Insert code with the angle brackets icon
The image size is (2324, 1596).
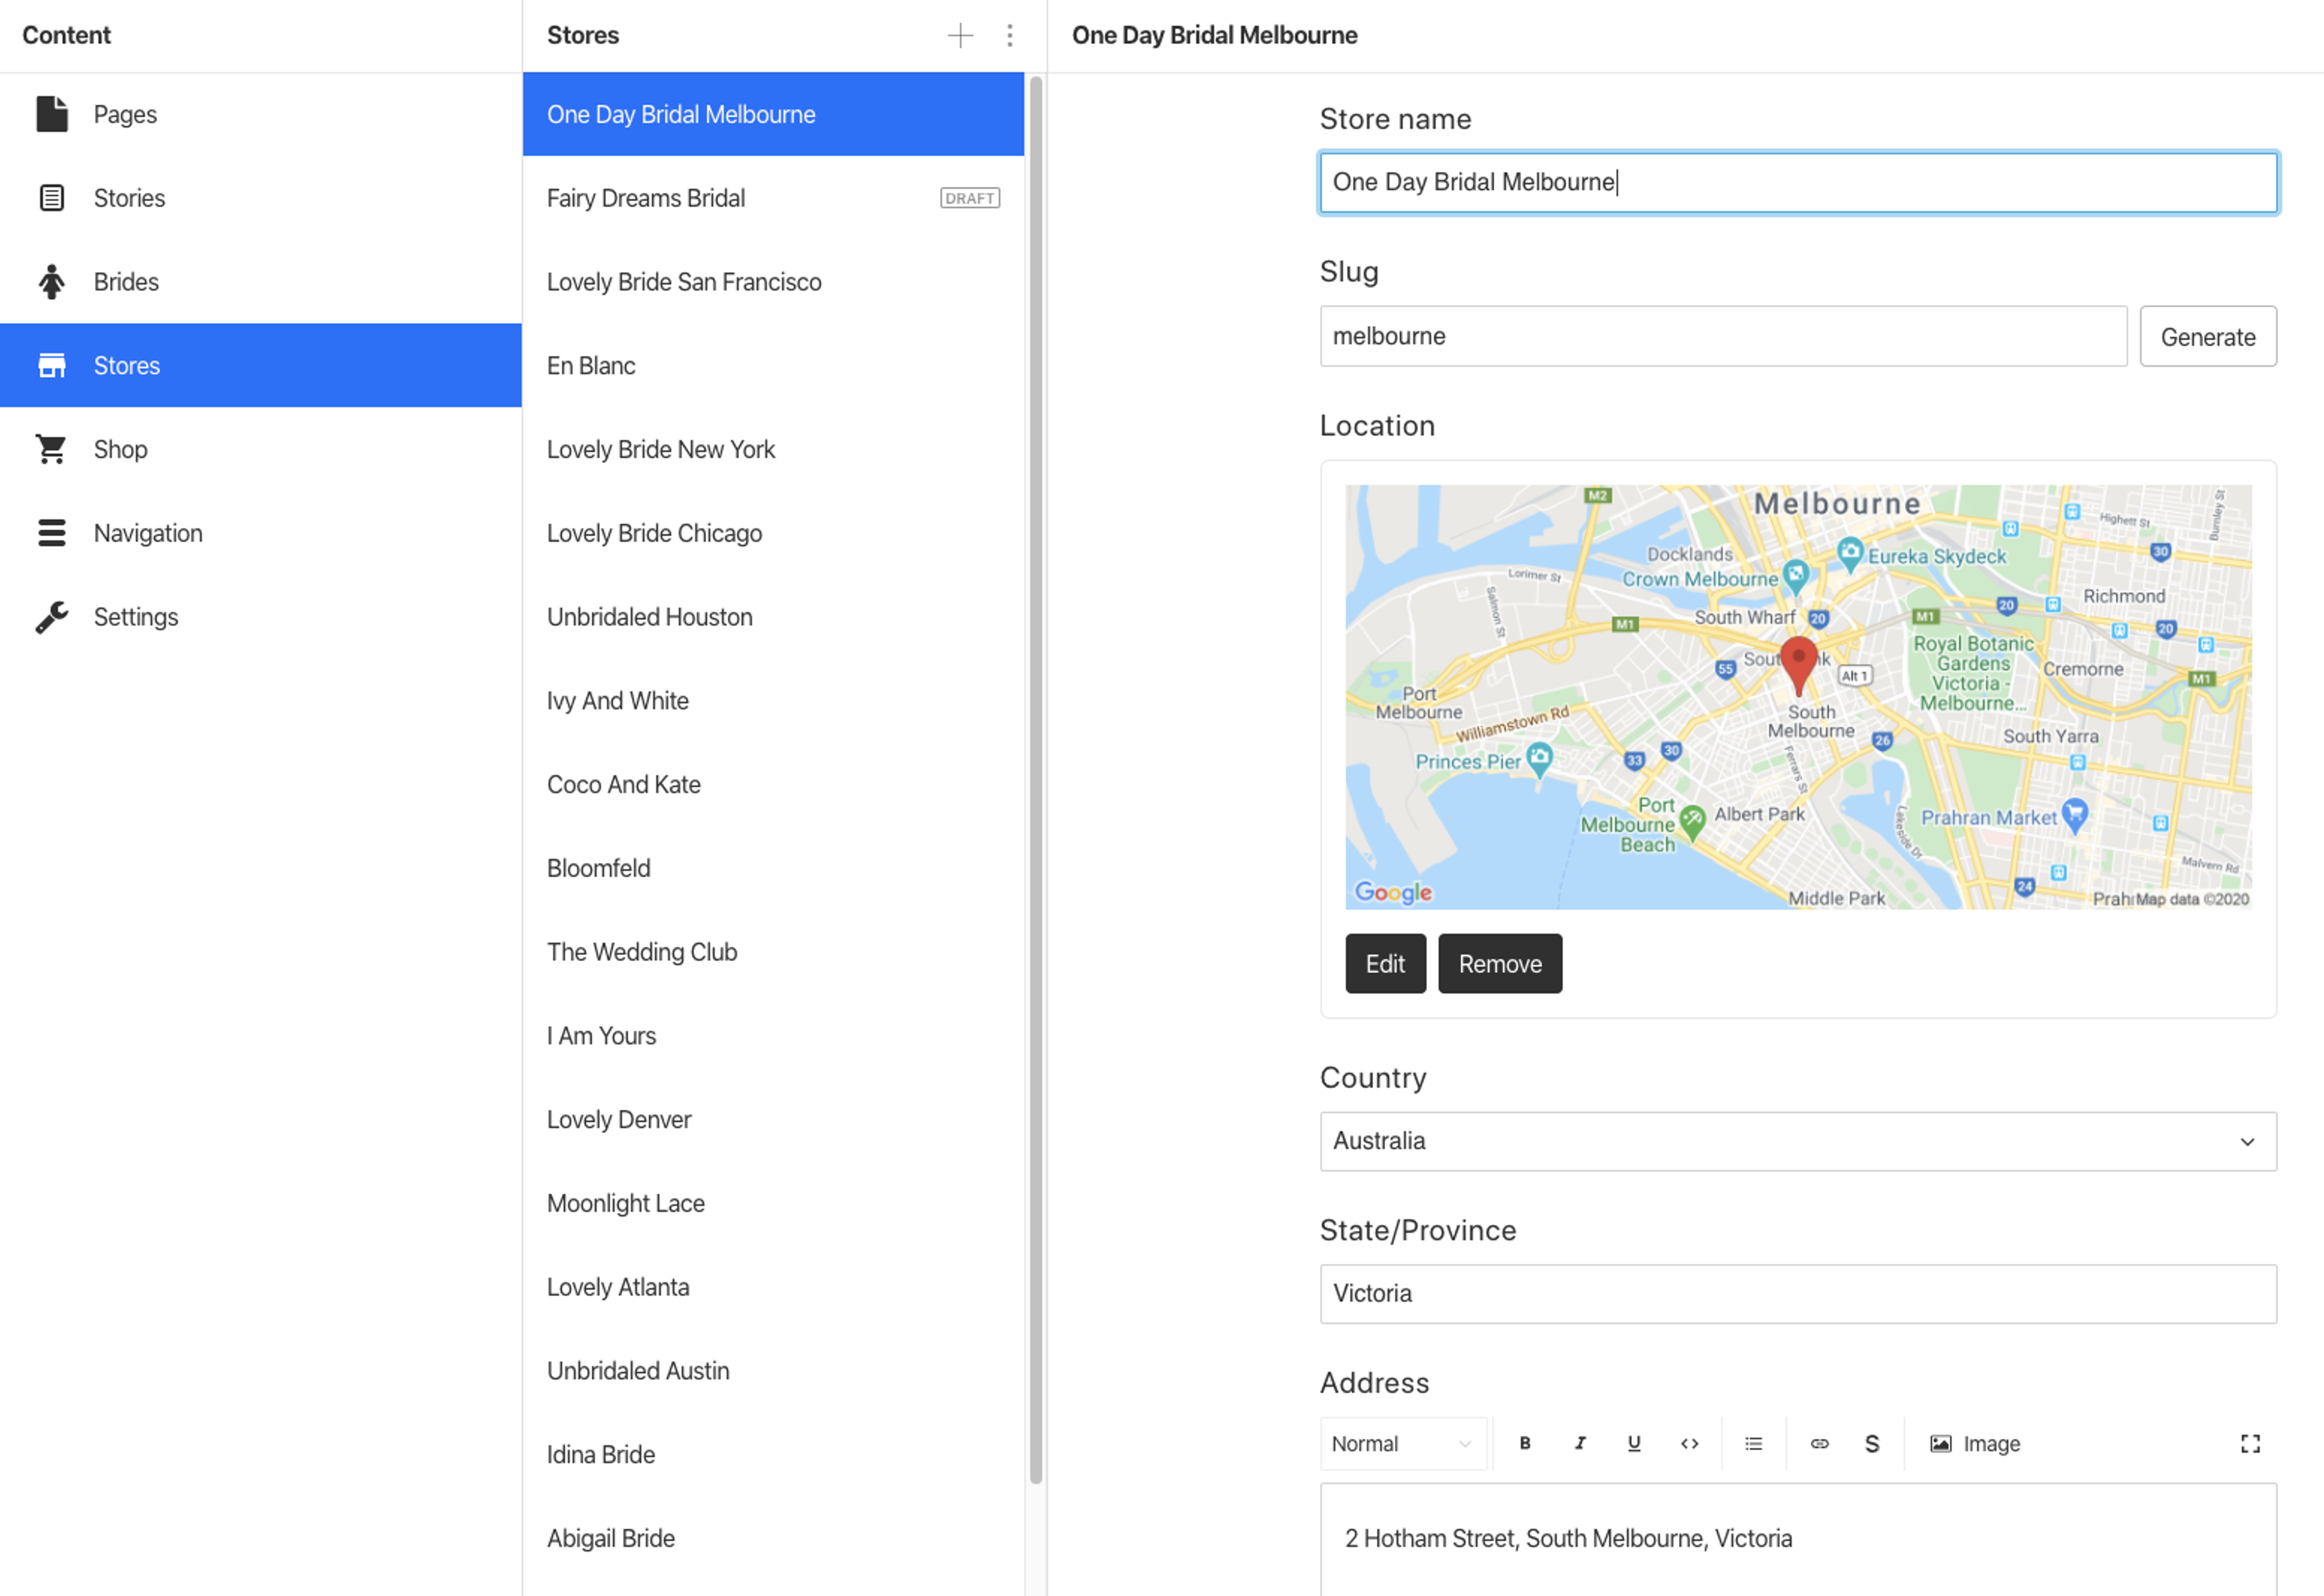coord(1689,1443)
